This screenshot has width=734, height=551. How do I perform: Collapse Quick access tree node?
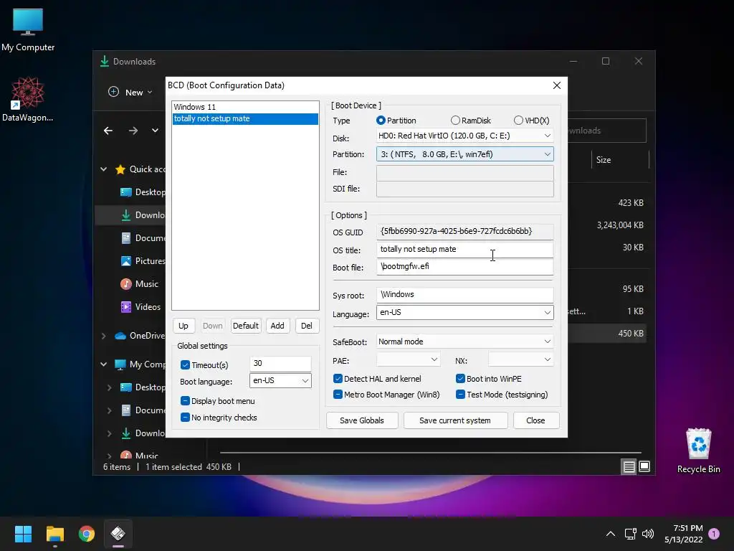[103, 169]
